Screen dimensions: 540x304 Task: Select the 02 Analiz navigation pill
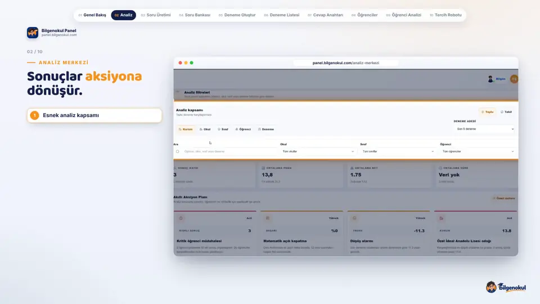(x=123, y=15)
